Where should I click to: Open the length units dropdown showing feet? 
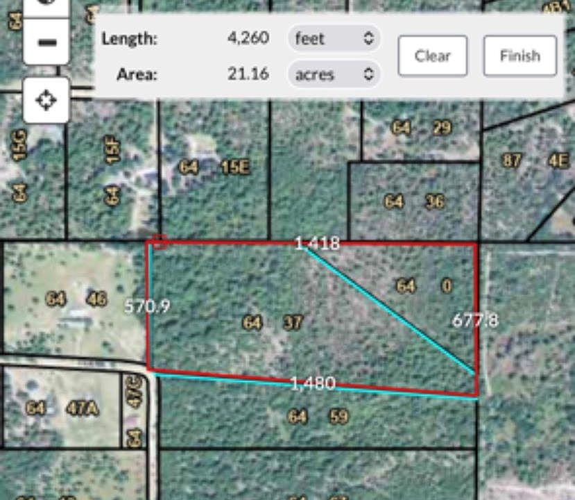coord(334,38)
